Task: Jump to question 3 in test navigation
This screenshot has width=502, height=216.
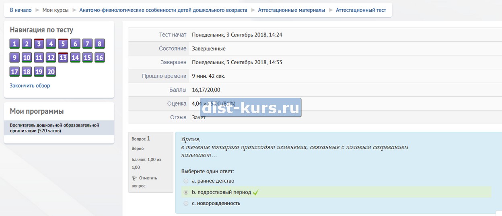Action: coord(39,44)
